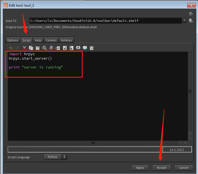Switch to the Context tab

pos(51,40)
